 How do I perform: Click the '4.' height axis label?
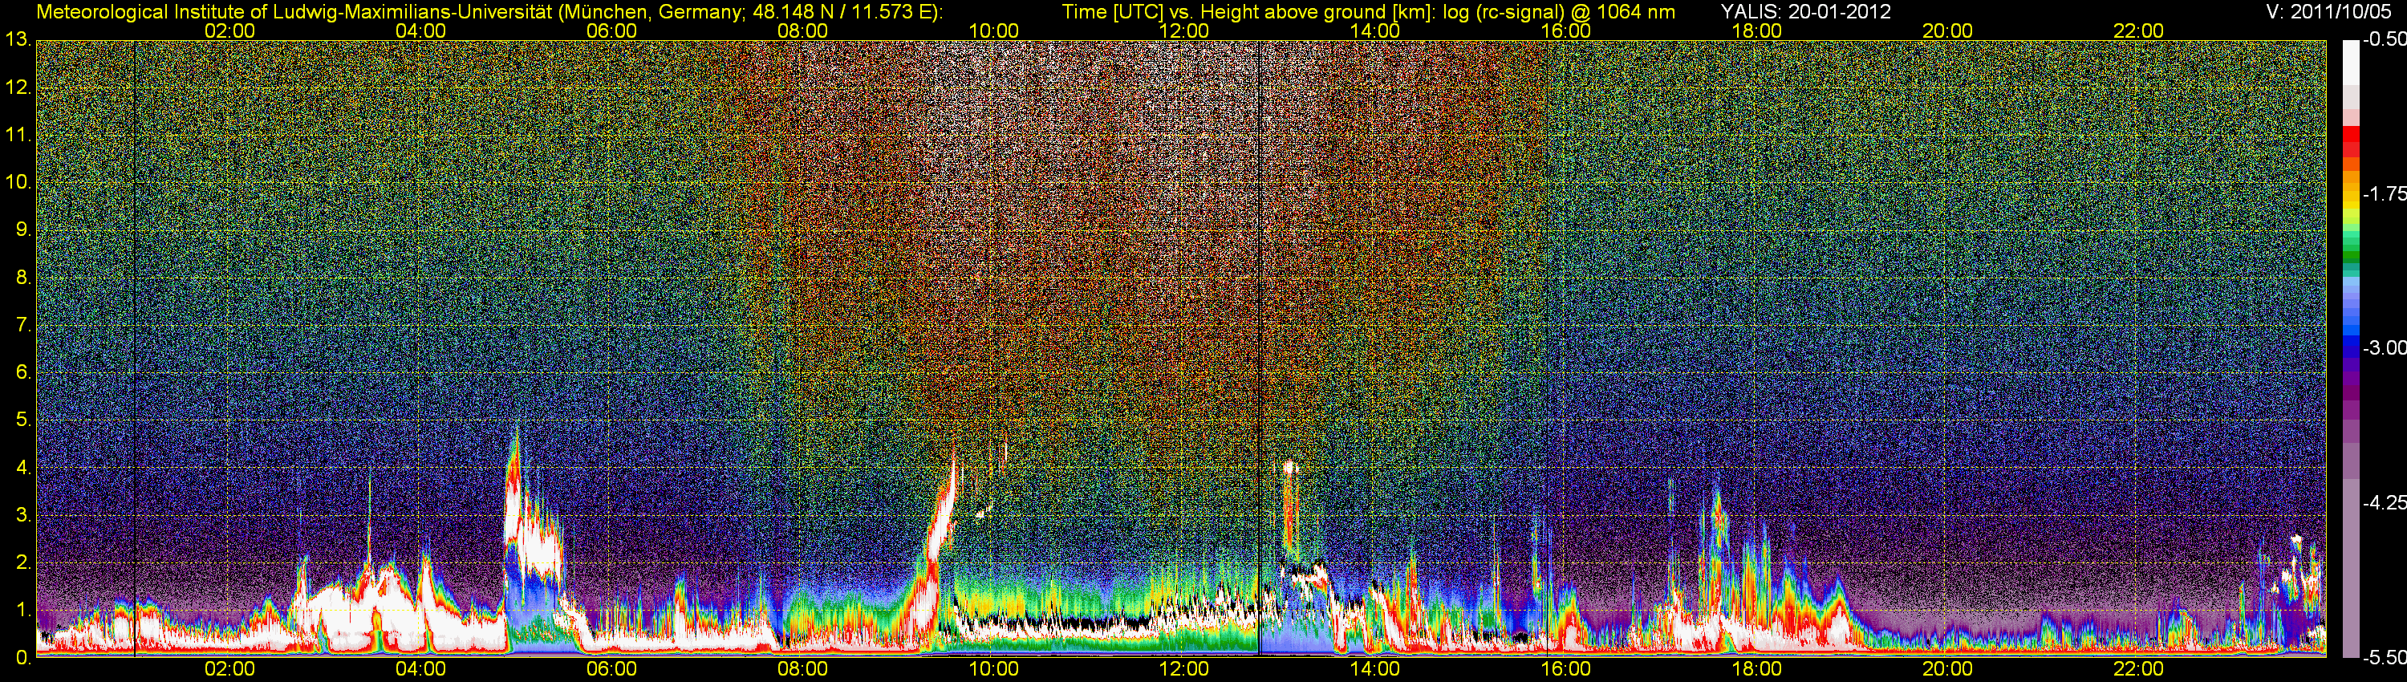pyautogui.click(x=23, y=468)
